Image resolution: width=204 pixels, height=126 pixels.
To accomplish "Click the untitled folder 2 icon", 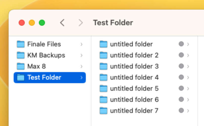I will point(104,55).
